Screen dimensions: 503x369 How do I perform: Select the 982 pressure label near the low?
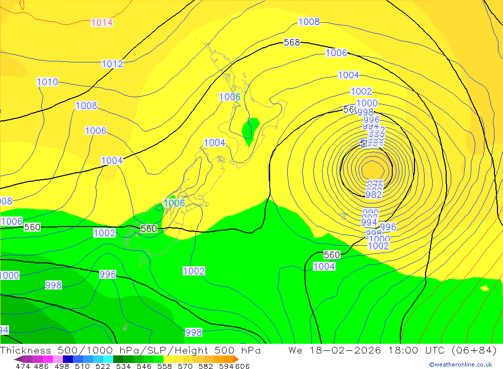[374, 195]
